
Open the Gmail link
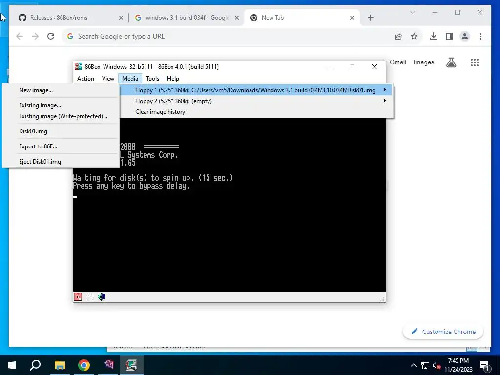coord(397,62)
